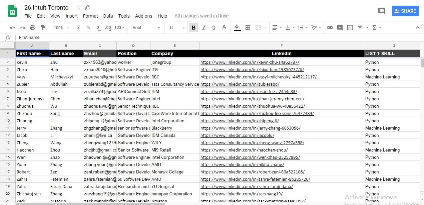Toggle bold formatting
Viewport: 424px width, 205px height.
pyautogui.click(x=194, y=28)
